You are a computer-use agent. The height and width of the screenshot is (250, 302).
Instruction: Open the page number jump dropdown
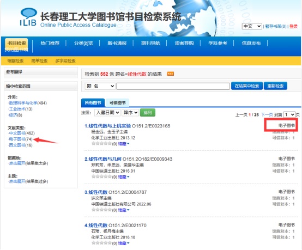(x=289, y=115)
